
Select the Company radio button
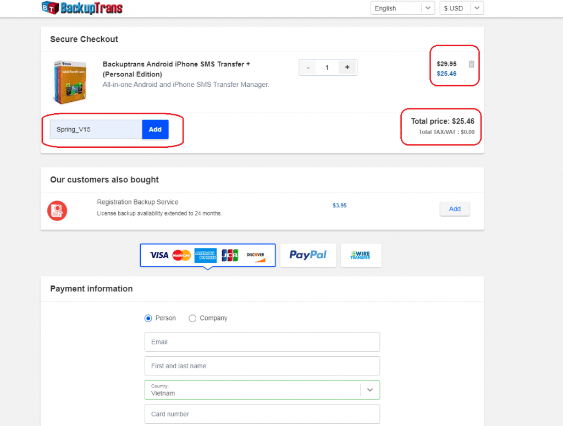pos(192,318)
